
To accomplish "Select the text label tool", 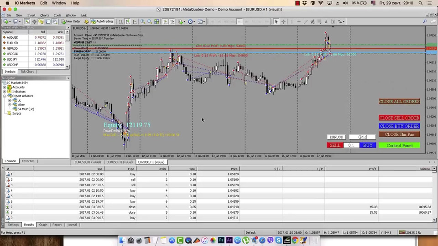I will click(333, 21).
